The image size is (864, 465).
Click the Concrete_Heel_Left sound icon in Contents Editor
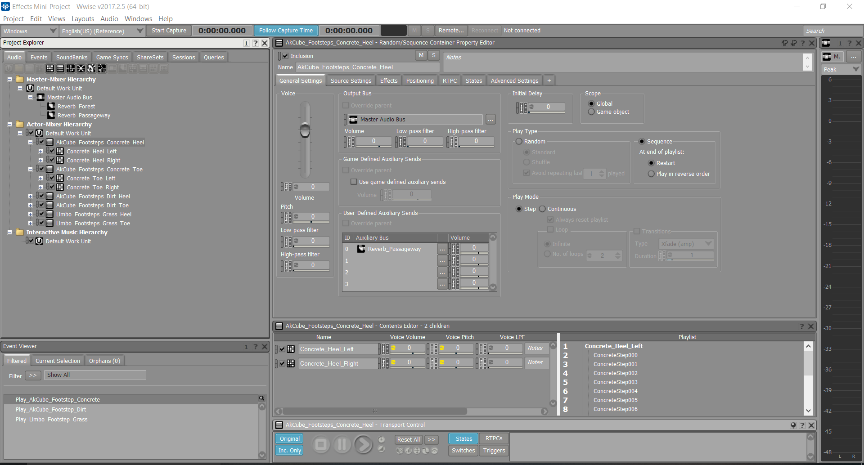point(291,349)
